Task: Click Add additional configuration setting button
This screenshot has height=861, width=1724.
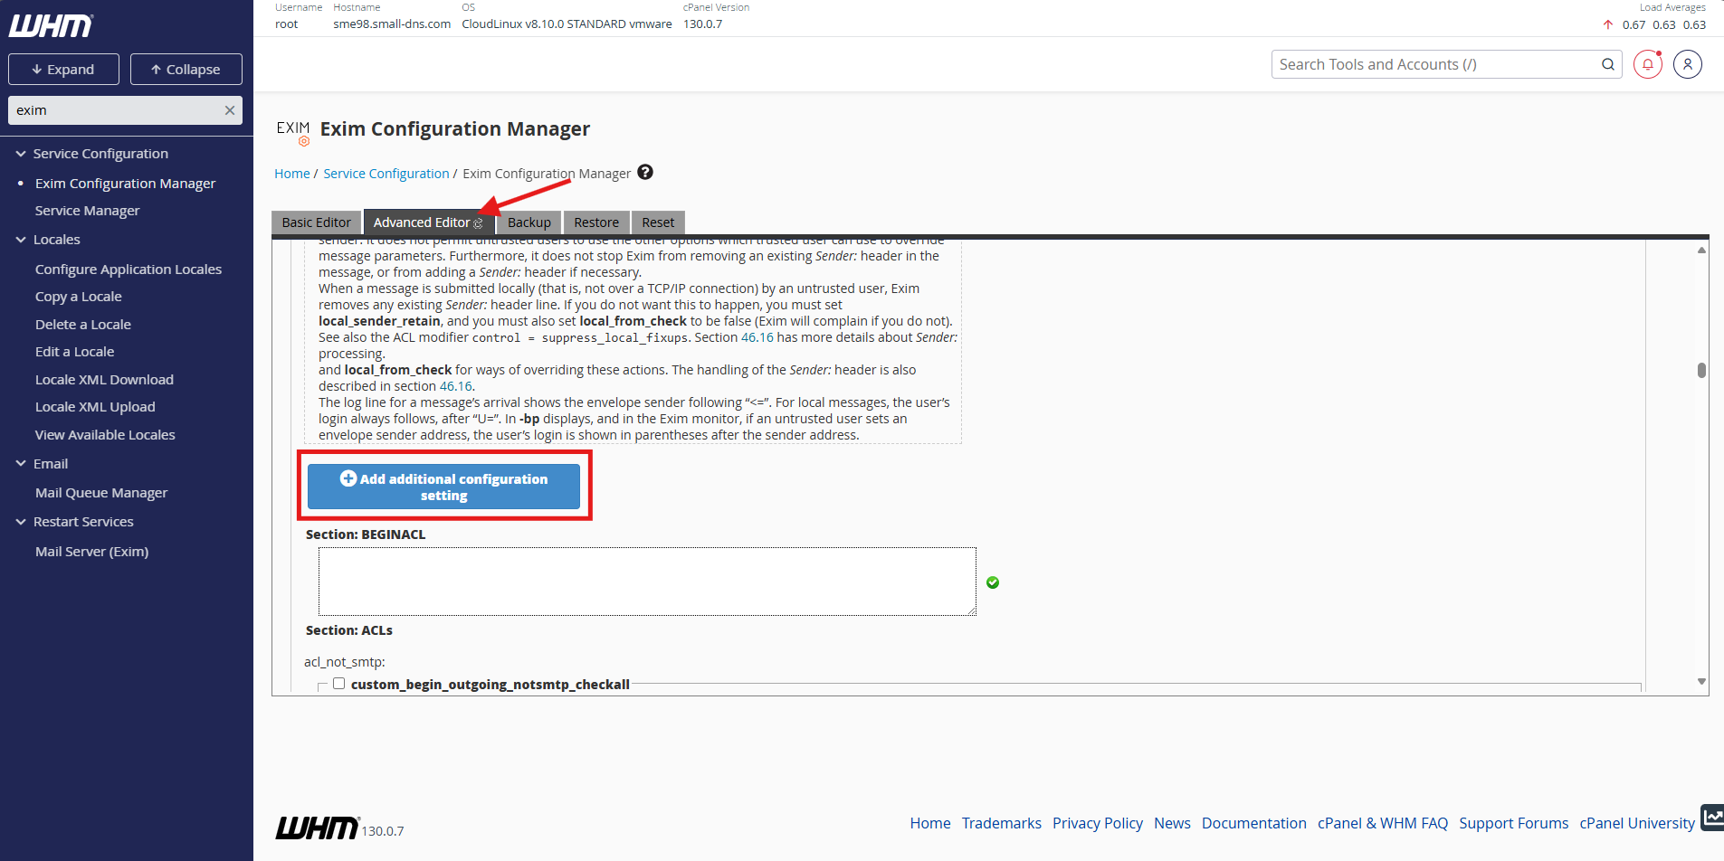Action: (x=443, y=487)
